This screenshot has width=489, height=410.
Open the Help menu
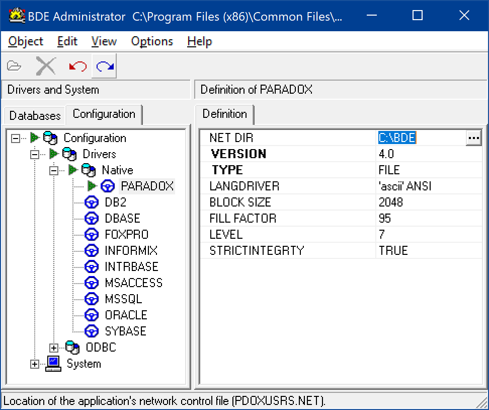coord(200,41)
